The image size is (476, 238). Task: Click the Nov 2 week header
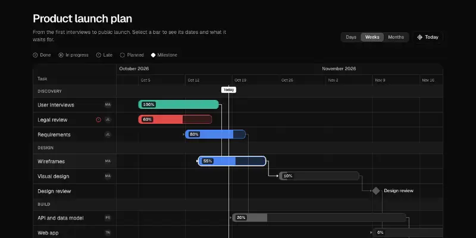coord(333,80)
